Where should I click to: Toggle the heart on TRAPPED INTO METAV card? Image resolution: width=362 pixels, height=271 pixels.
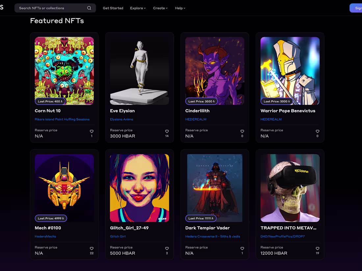tap(317, 248)
